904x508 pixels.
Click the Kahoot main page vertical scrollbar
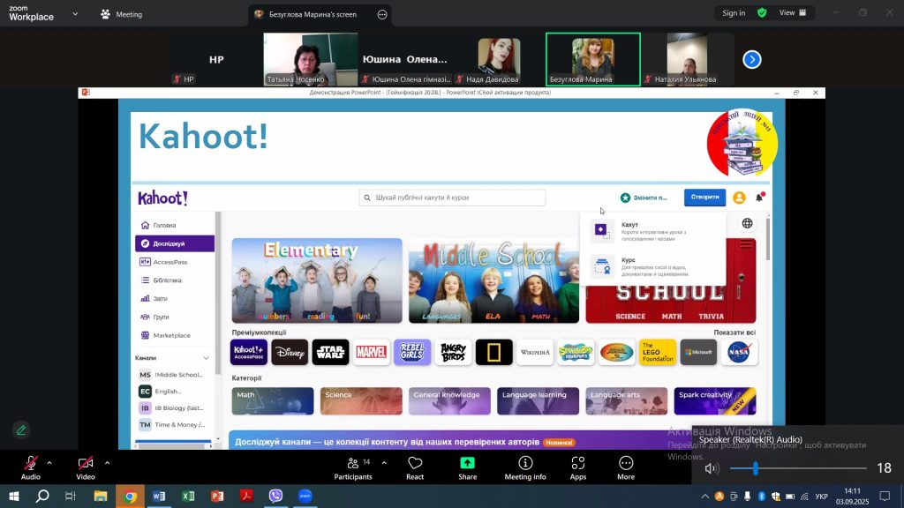pos(767,239)
